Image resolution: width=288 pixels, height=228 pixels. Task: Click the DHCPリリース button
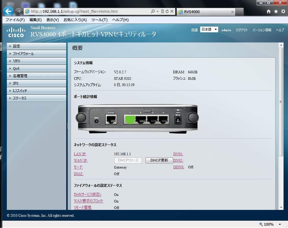click(x=128, y=160)
